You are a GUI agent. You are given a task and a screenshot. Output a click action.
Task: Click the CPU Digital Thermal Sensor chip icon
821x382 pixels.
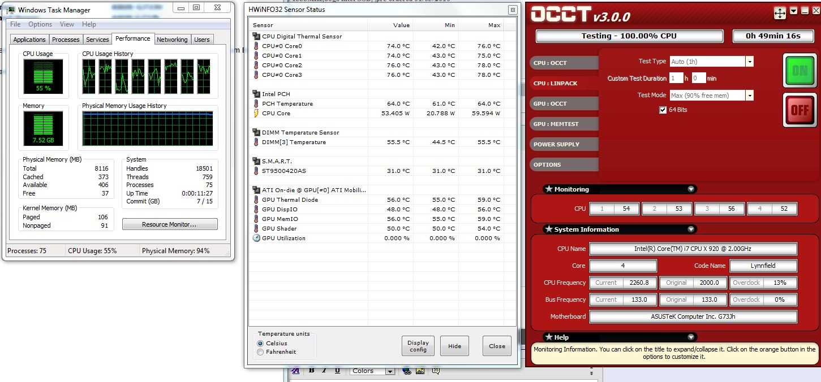(256, 36)
